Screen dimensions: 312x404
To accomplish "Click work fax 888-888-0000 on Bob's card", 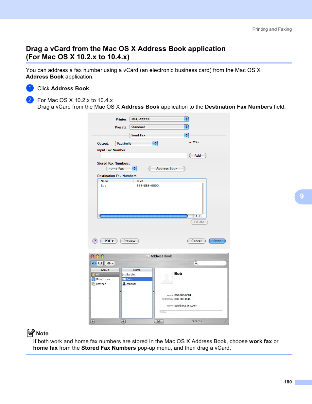I will coord(183,299).
